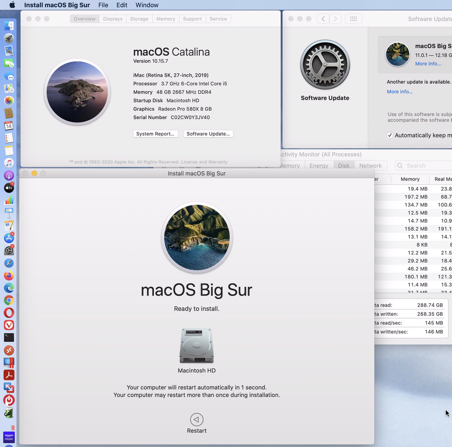
Task: Open the Disk tab in Activity Monitor
Action: coord(344,166)
